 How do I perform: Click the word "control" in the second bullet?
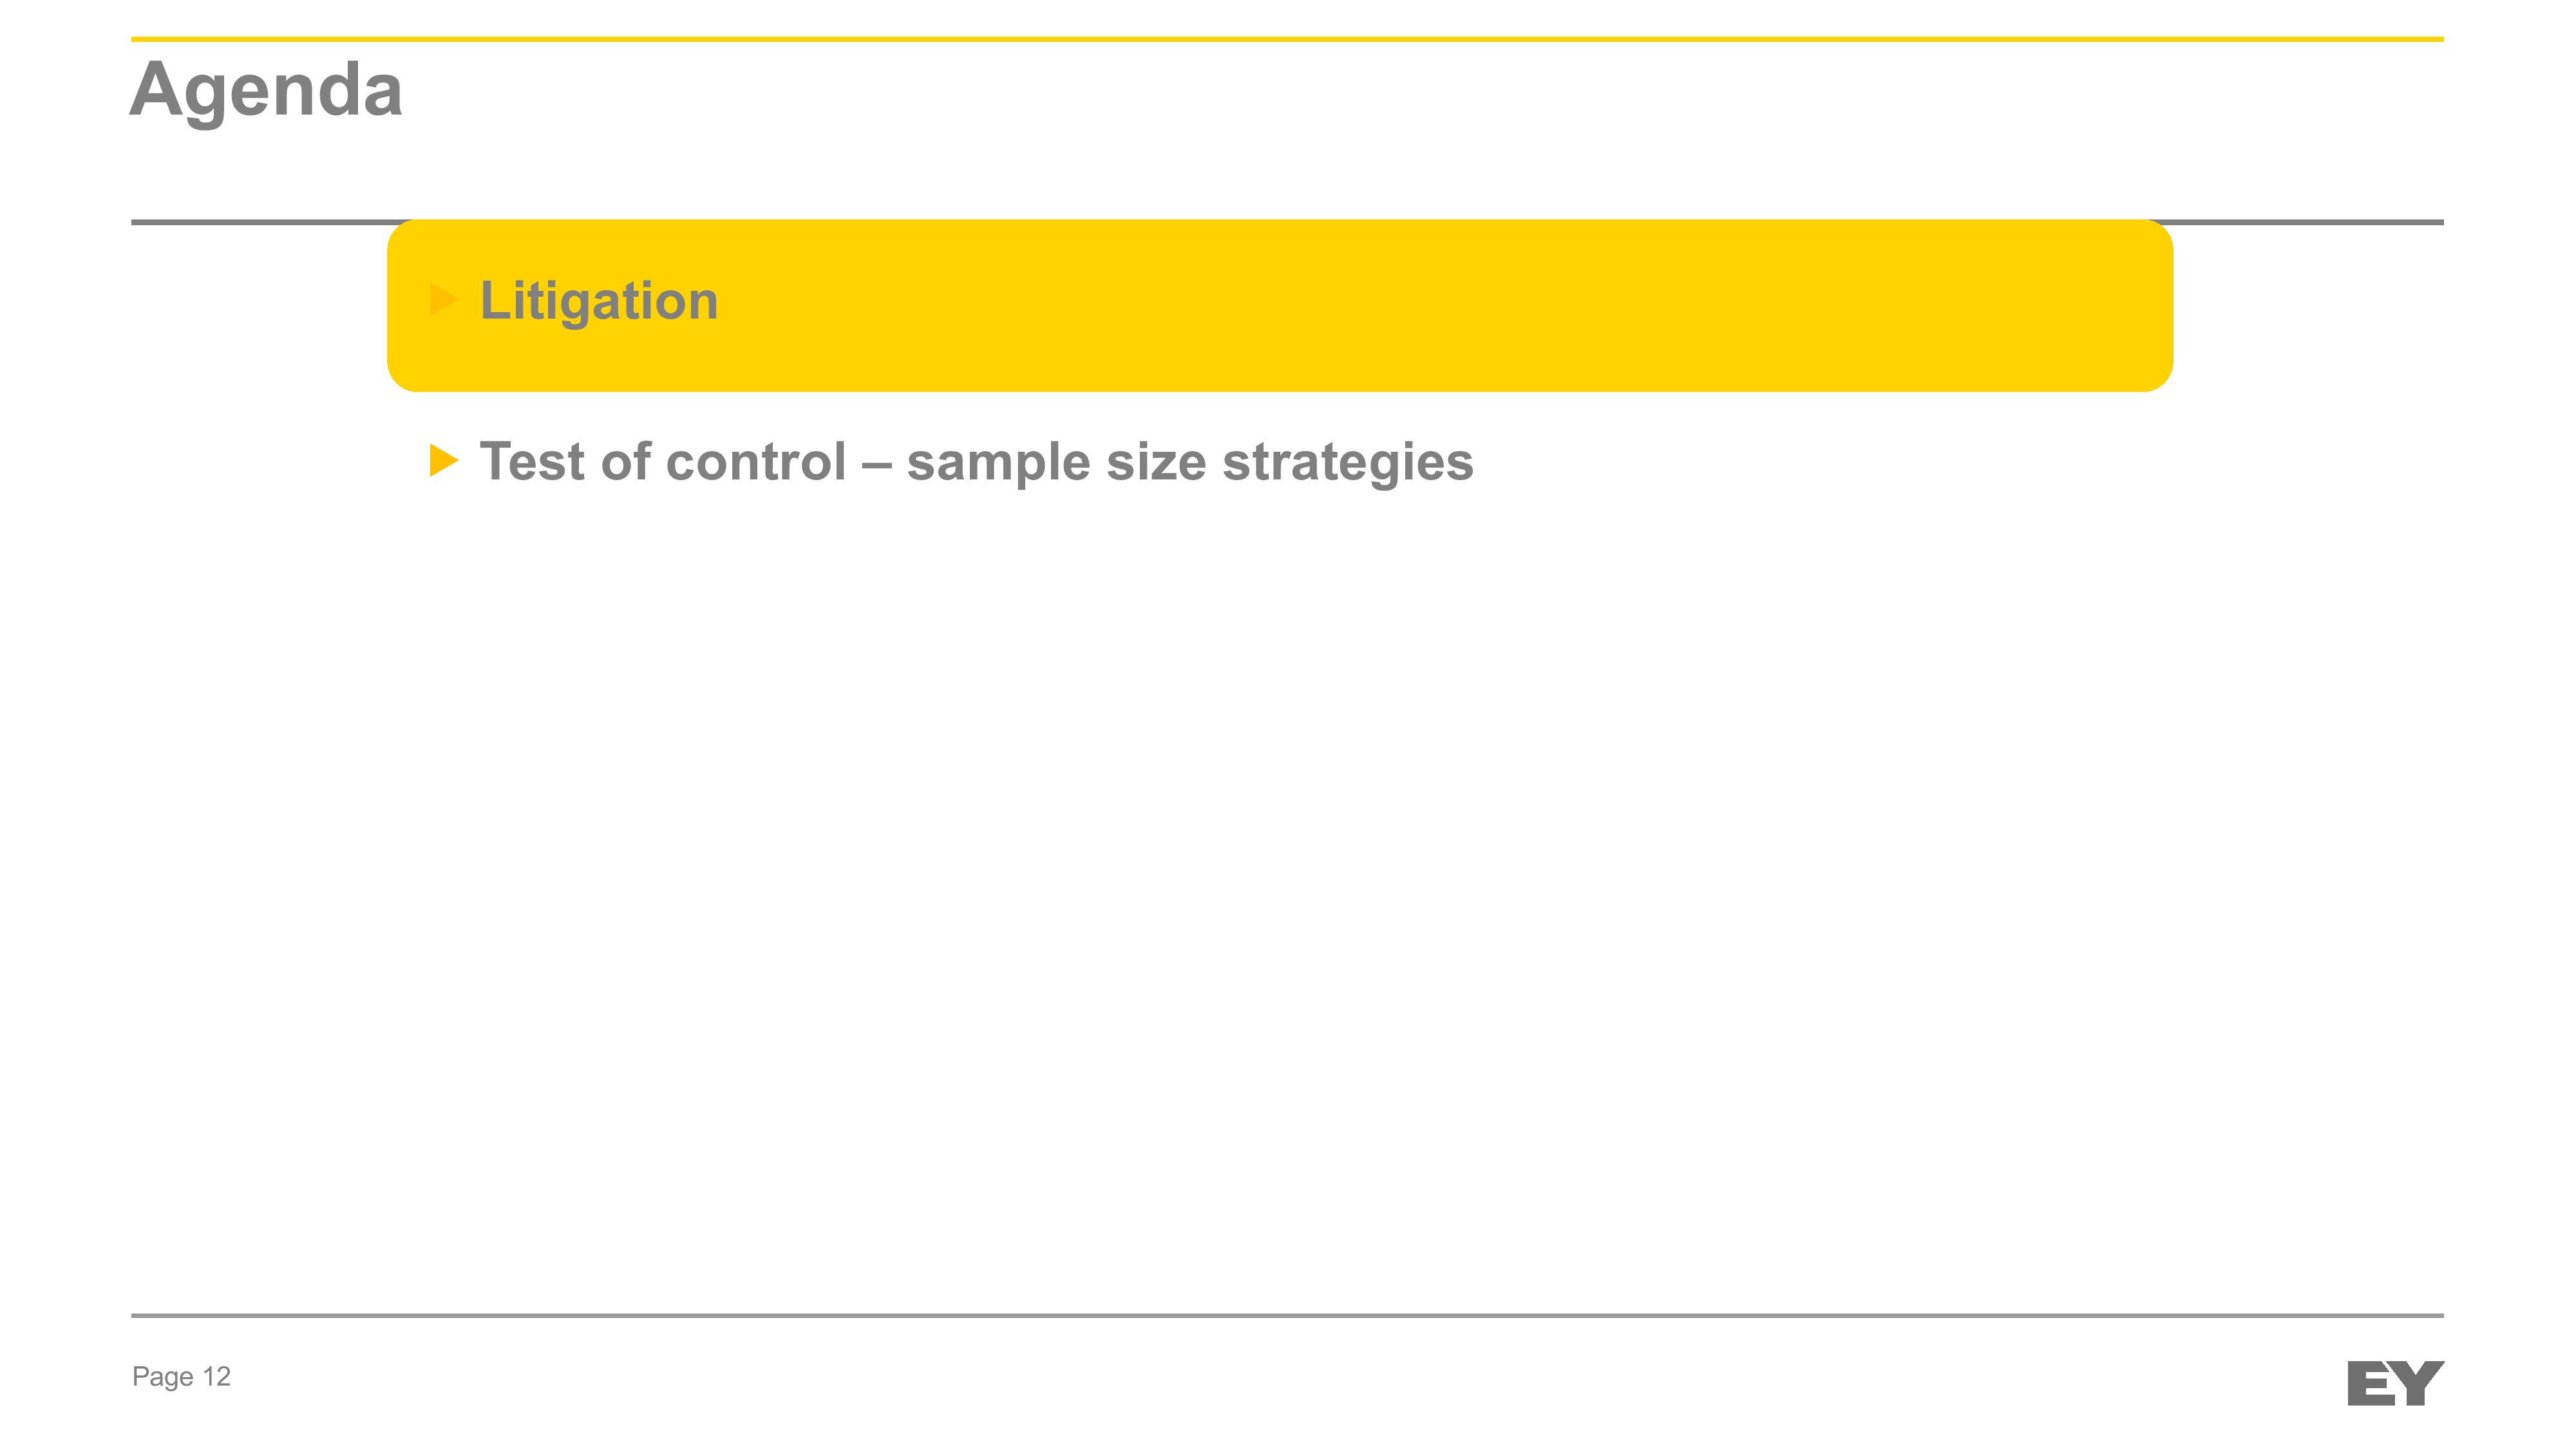[x=755, y=461]
